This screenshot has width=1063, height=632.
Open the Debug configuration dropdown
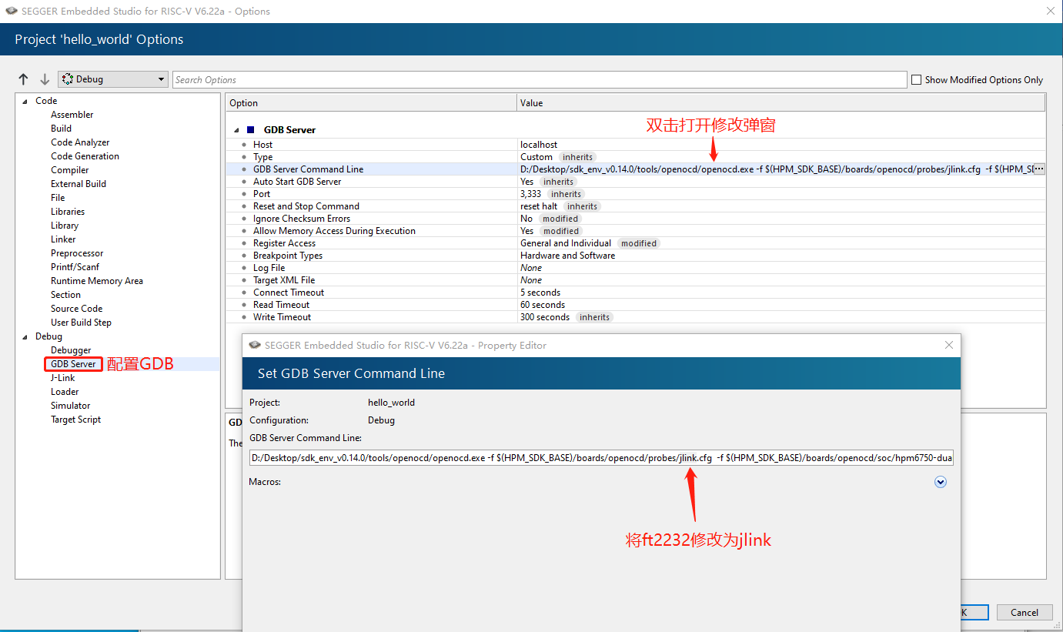tap(112, 79)
